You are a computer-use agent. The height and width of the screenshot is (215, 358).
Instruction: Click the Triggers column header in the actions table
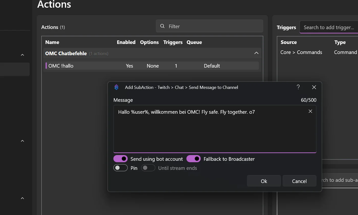pos(173,42)
